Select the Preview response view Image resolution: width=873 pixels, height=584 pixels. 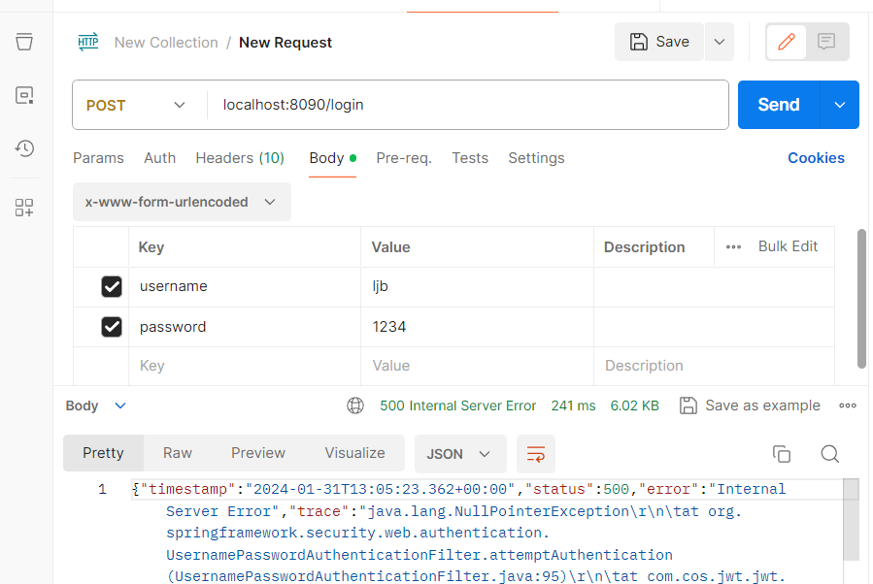257,453
